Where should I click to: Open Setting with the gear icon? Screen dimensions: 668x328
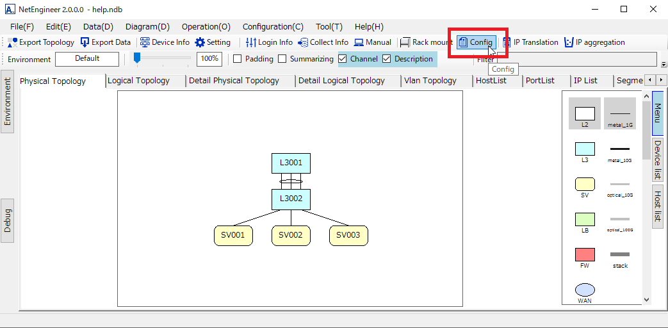click(200, 42)
